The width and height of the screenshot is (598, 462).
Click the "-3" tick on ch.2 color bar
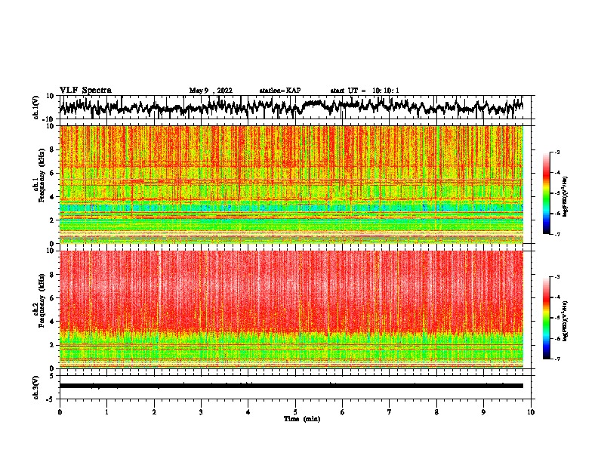(556, 277)
